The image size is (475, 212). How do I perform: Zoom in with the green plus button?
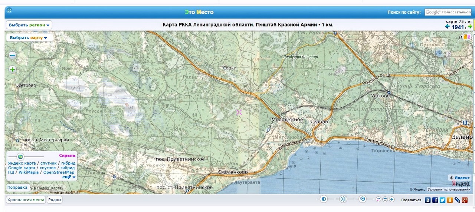tap(13, 70)
